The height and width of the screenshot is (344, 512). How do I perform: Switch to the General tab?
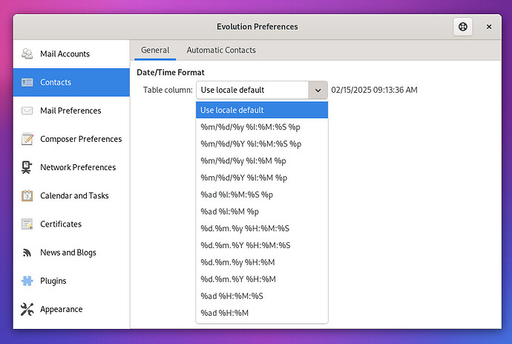pos(155,50)
